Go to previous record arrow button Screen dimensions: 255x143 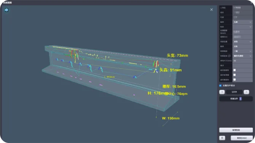click(222, 92)
